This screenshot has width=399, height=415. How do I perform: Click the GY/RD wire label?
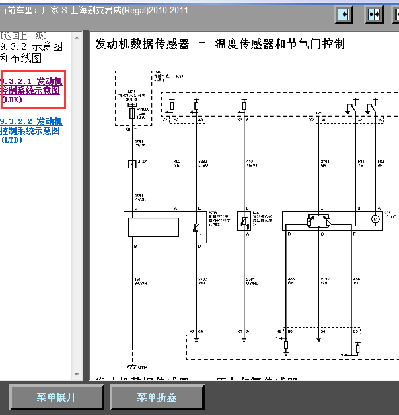pyautogui.click(x=252, y=281)
